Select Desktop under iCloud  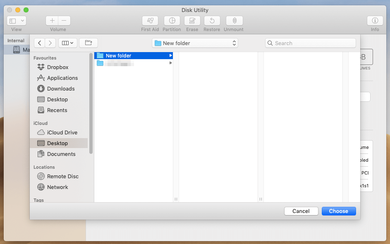(59, 143)
